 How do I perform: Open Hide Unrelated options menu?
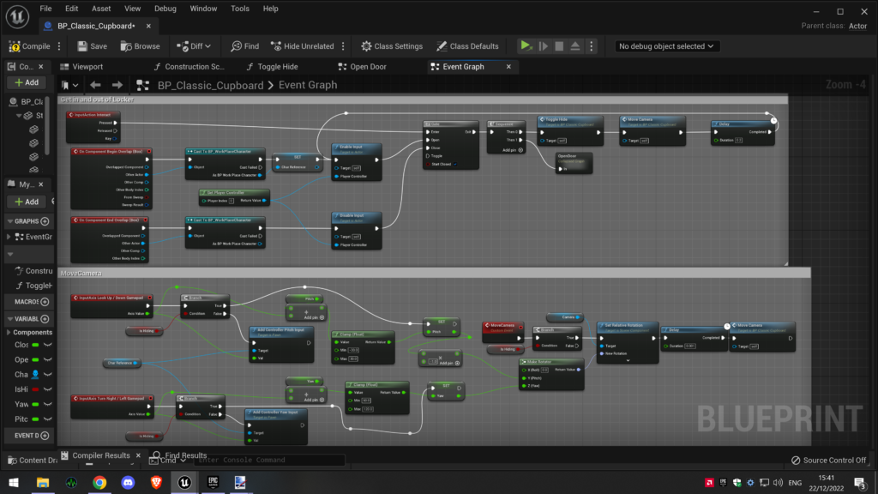tap(343, 46)
